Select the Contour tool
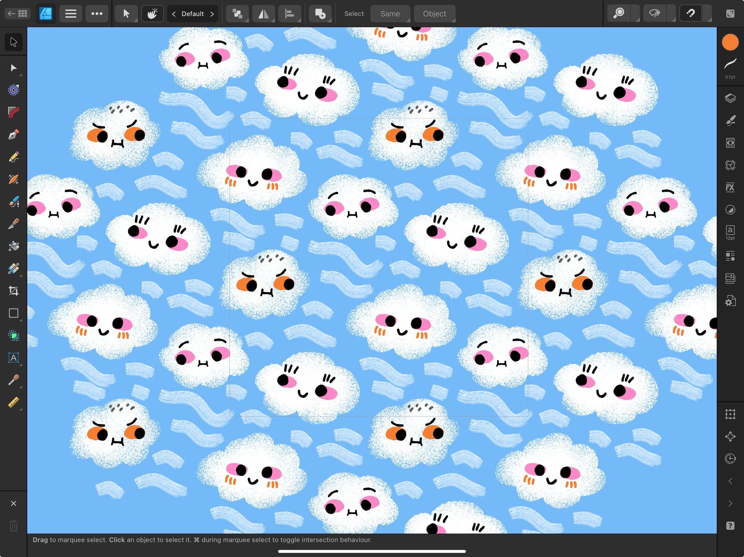Screen dimensions: 744x557 [14, 90]
